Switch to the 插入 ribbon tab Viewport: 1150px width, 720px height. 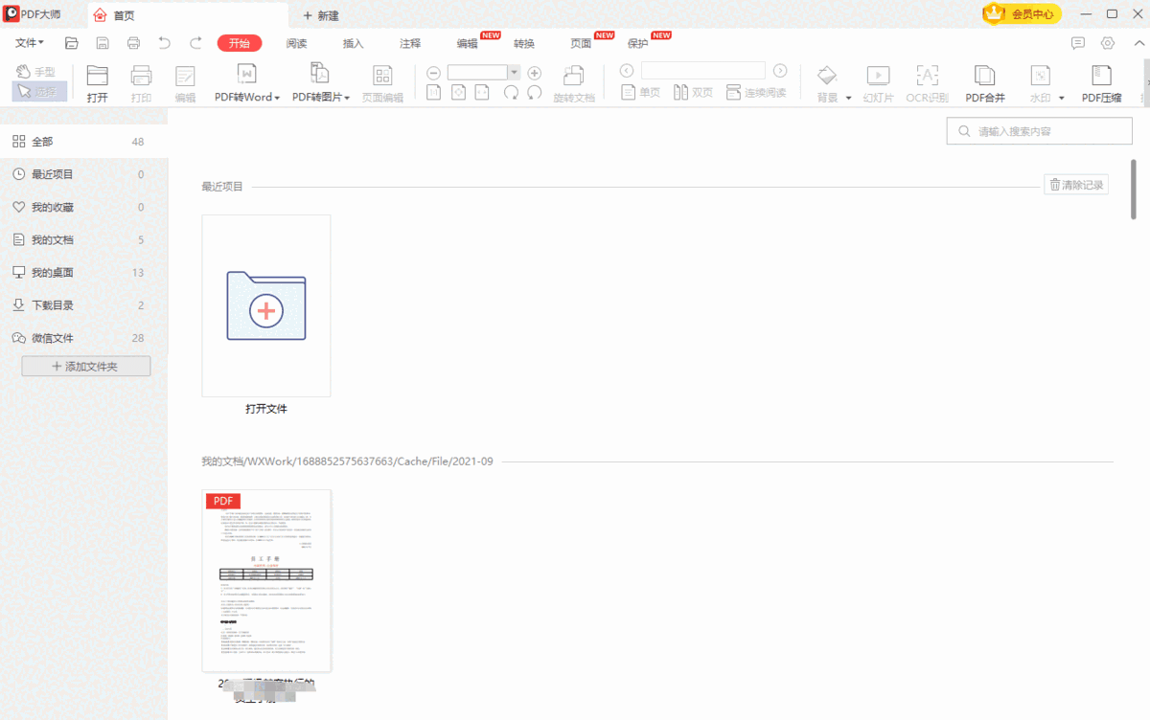(x=354, y=43)
